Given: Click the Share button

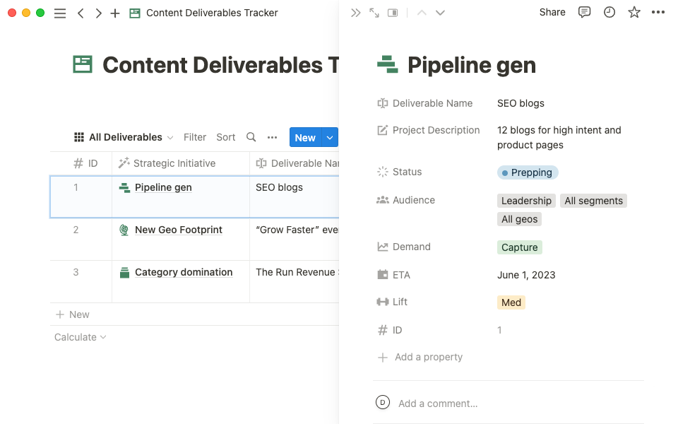Looking at the screenshot, I should 552,12.
